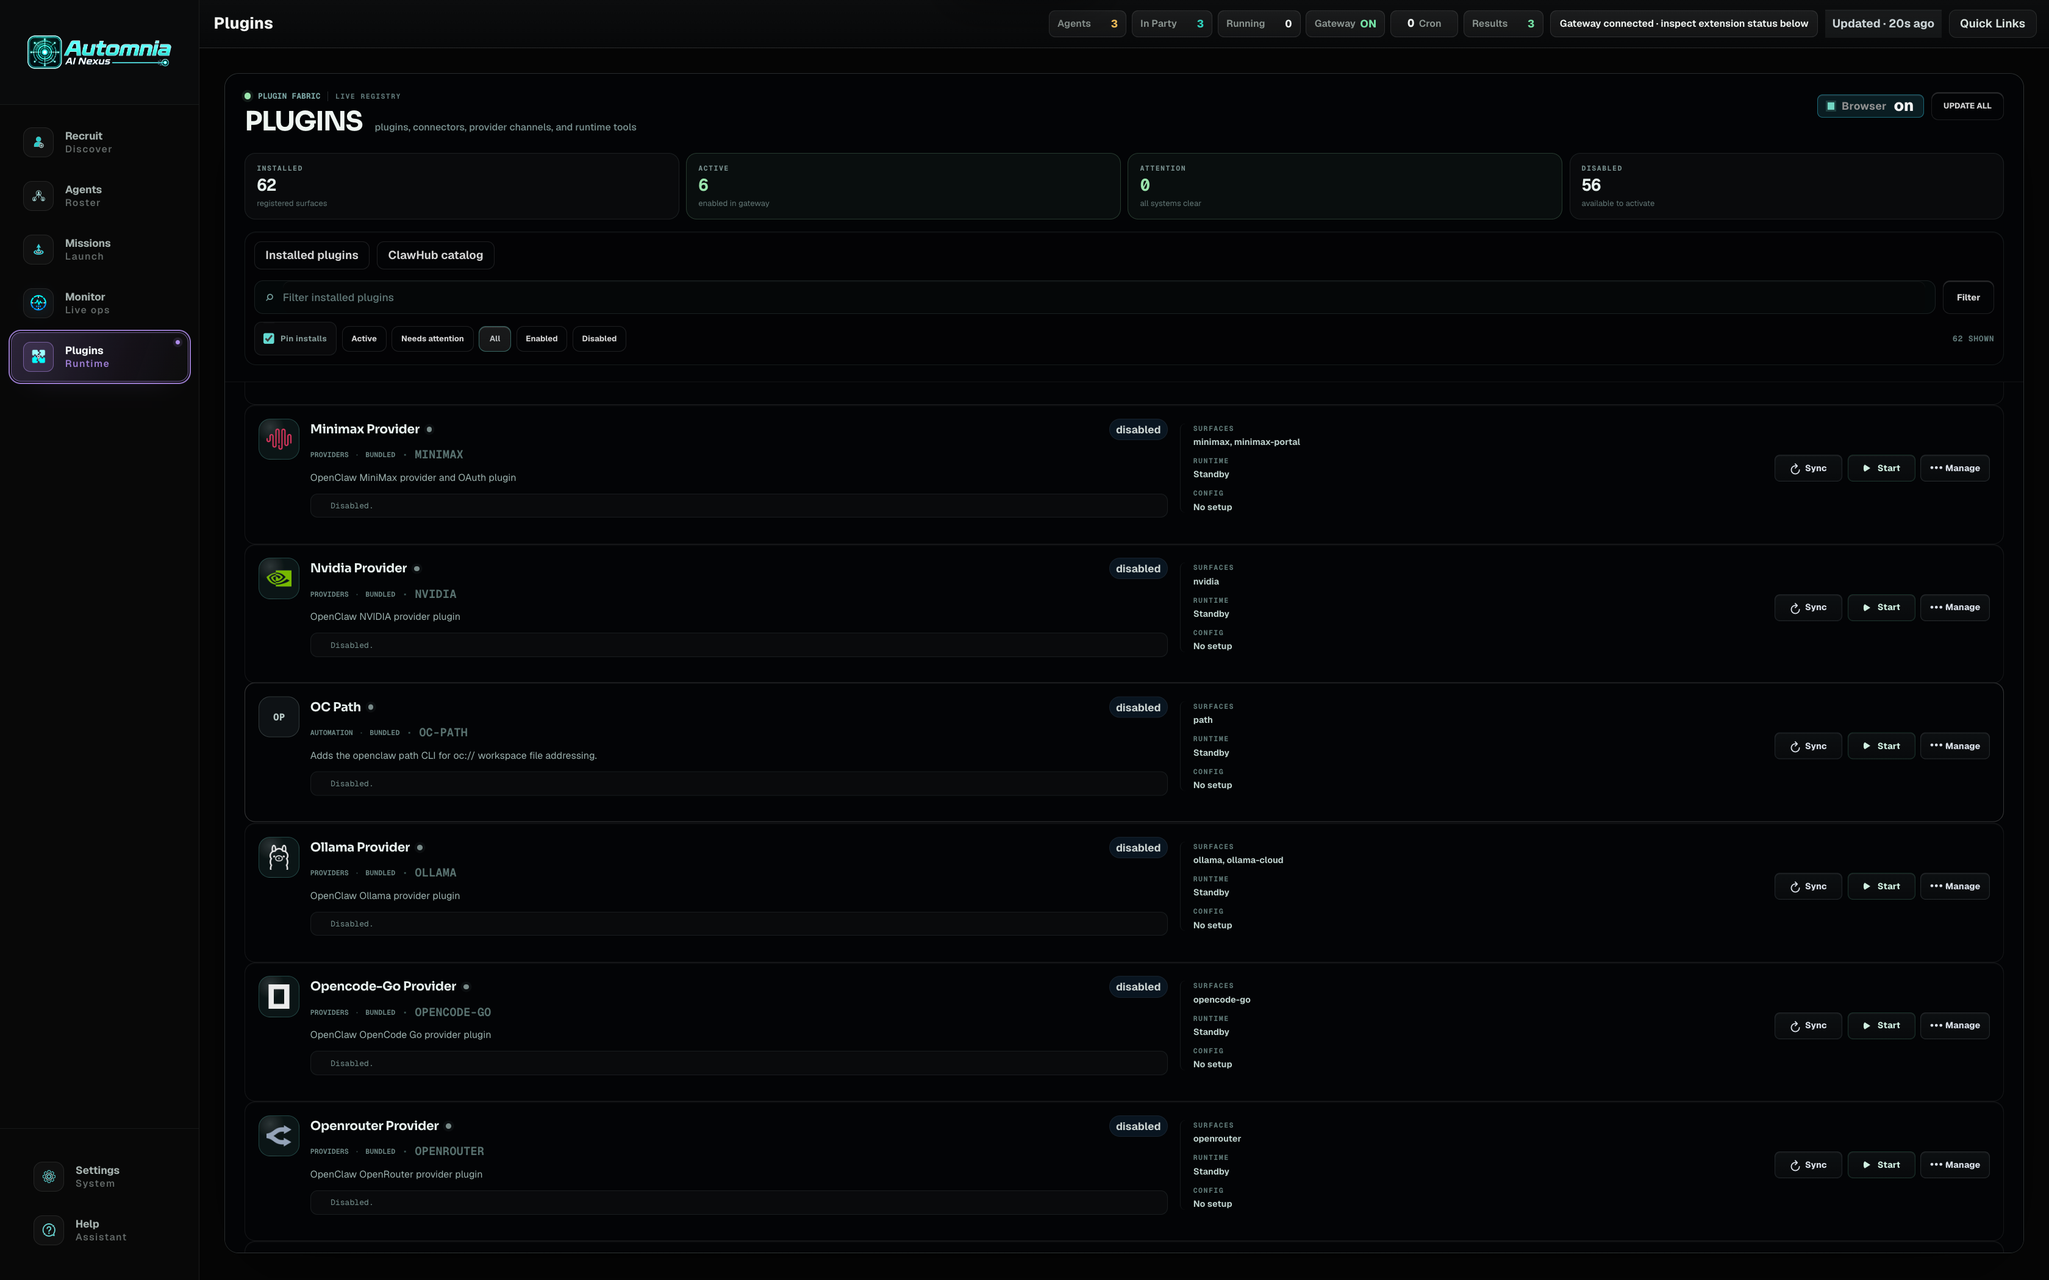Select the All filter chip
Screen dimensions: 2049x1280
tap(495, 339)
